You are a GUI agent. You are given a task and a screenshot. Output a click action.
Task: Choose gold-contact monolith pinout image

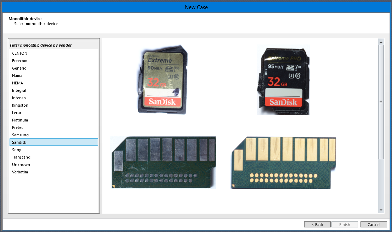point(283,163)
